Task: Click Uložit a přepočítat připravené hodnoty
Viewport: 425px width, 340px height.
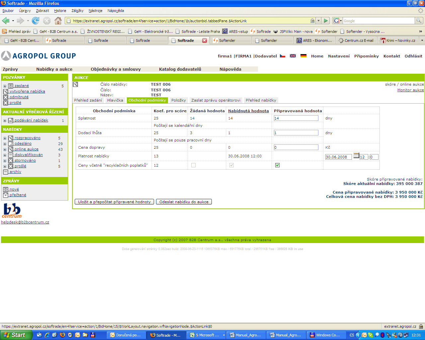Action: click(x=115, y=202)
